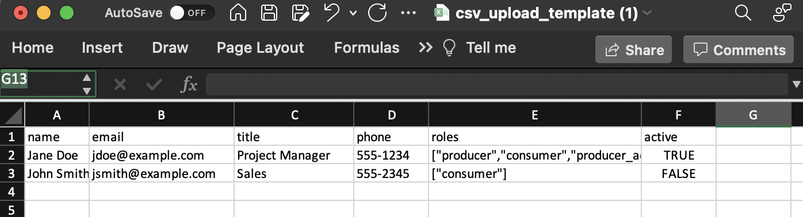Undo the last action
Image resolution: width=803 pixels, height=217 pixels.
[332, 13]
